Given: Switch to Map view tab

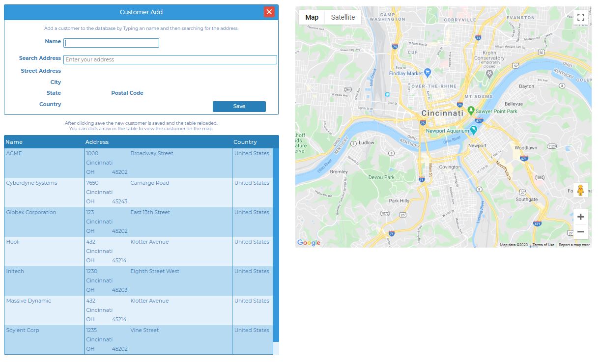Looking at the screenshot, I should (x=312, y=17).
